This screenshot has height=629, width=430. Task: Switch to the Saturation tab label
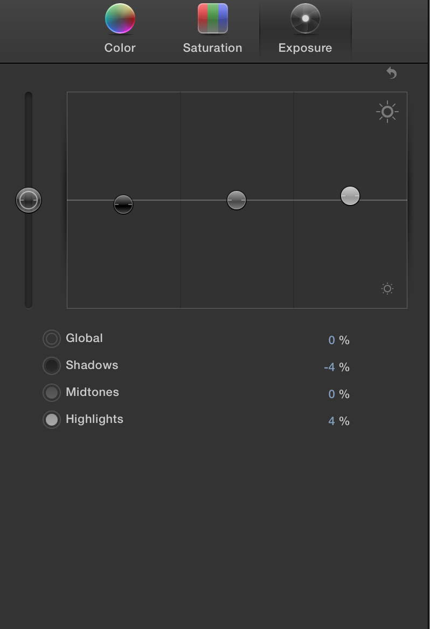[x=212, y=48]
